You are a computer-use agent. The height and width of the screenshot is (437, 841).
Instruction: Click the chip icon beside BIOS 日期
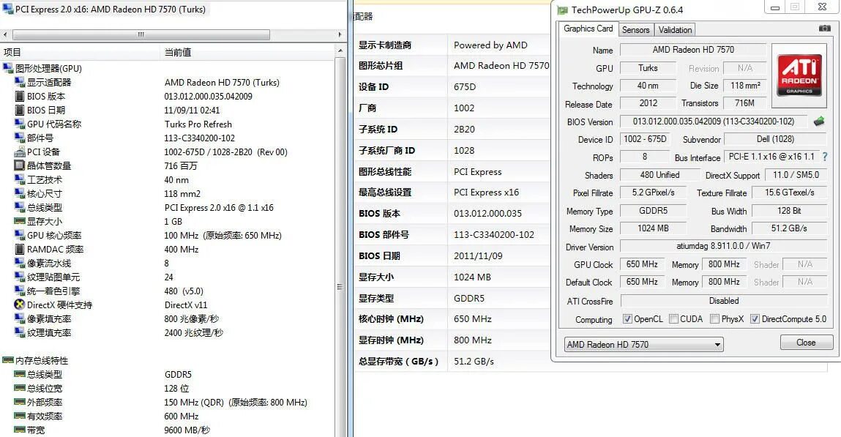tap(19, 110)
